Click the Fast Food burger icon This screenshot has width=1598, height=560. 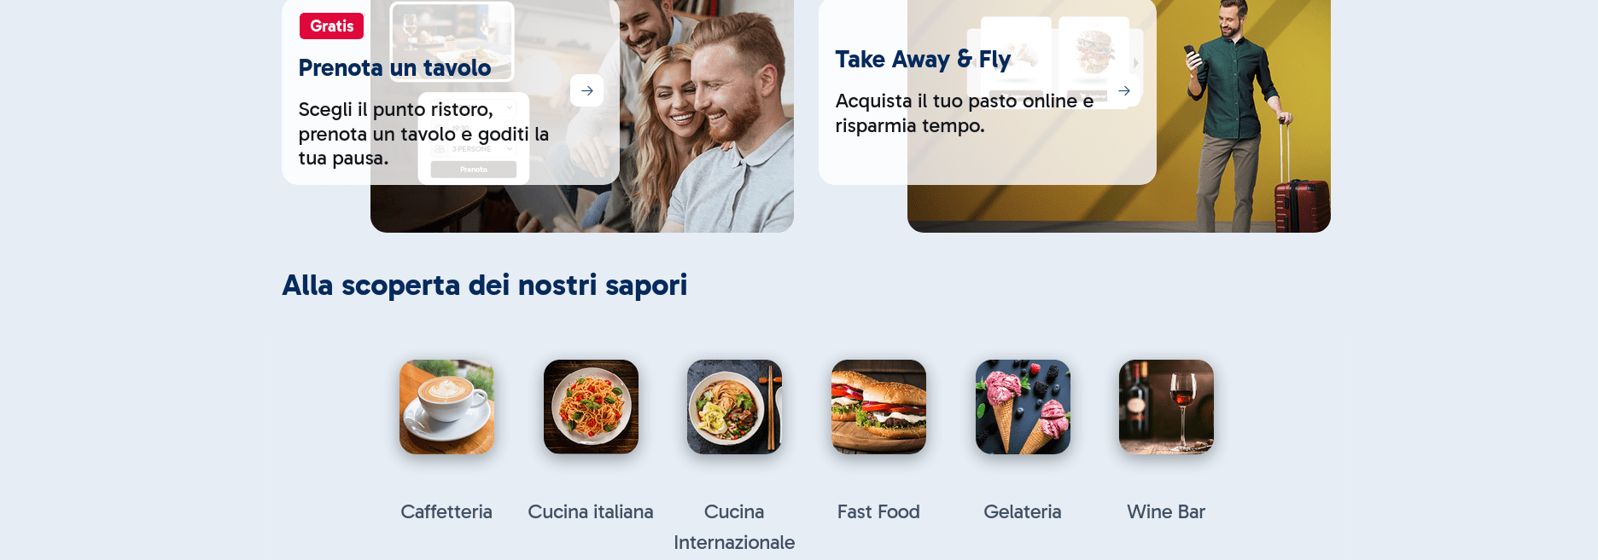pos(878,407)
